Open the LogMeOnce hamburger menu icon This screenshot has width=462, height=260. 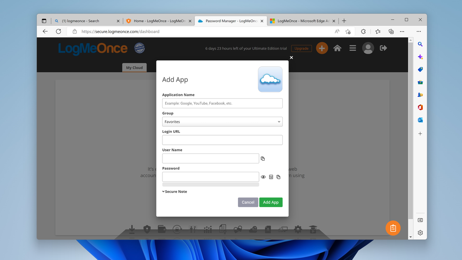[353, 48]
